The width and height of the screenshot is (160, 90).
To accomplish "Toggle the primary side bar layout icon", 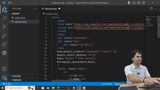I will click(x=129, y=3).
